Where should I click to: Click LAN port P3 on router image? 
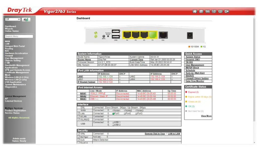(x=136, y=35)
